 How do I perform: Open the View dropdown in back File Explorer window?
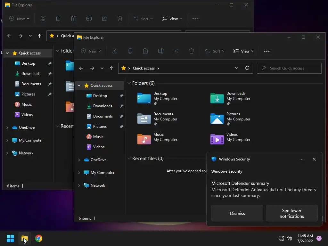pyautogui.click(x=172, y=19)
